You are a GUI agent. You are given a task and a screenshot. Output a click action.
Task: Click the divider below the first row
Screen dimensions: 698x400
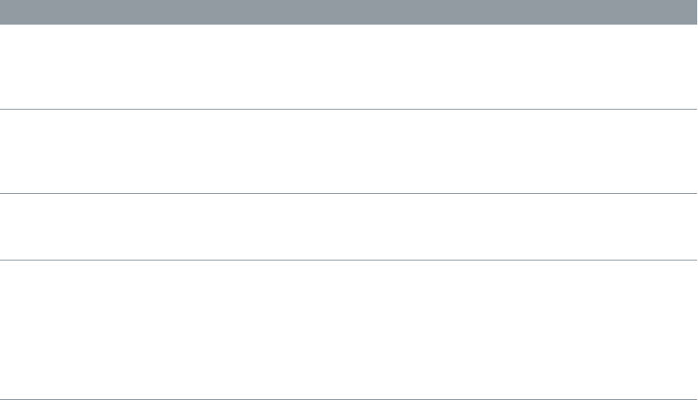(x=349, y=109)
